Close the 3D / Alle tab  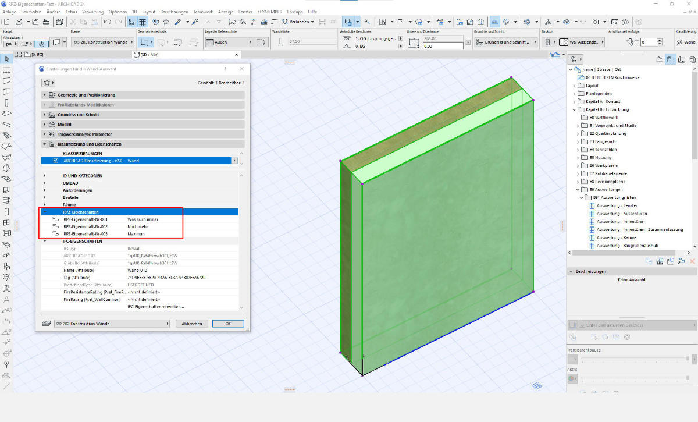click(236, 54)
